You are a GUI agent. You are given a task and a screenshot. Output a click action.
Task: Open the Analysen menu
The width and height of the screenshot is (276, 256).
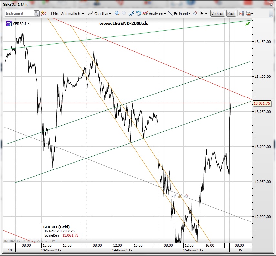pos(157,14)
